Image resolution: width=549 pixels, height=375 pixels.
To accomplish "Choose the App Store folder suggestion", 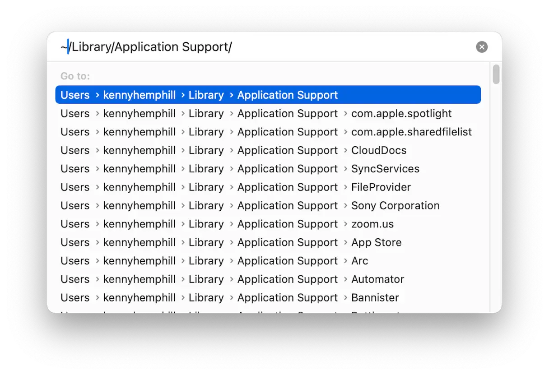I will (x=268, y=242).
